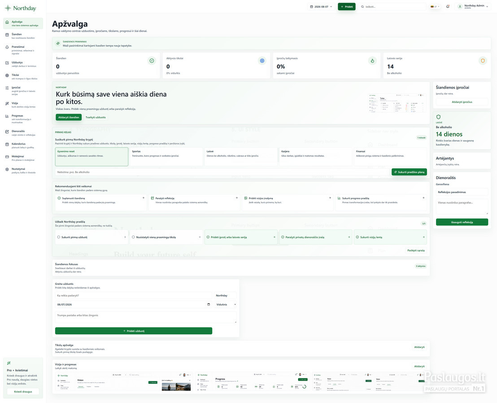Tick Nusistatyti vieną prasmingą tikslą circle

(x=133, y=237)
